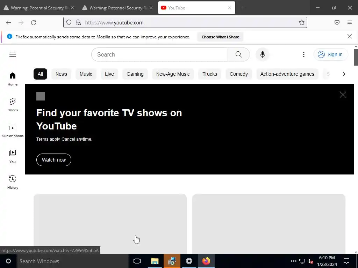Filter by Action-adventure games chip

[x=287, y=74]
